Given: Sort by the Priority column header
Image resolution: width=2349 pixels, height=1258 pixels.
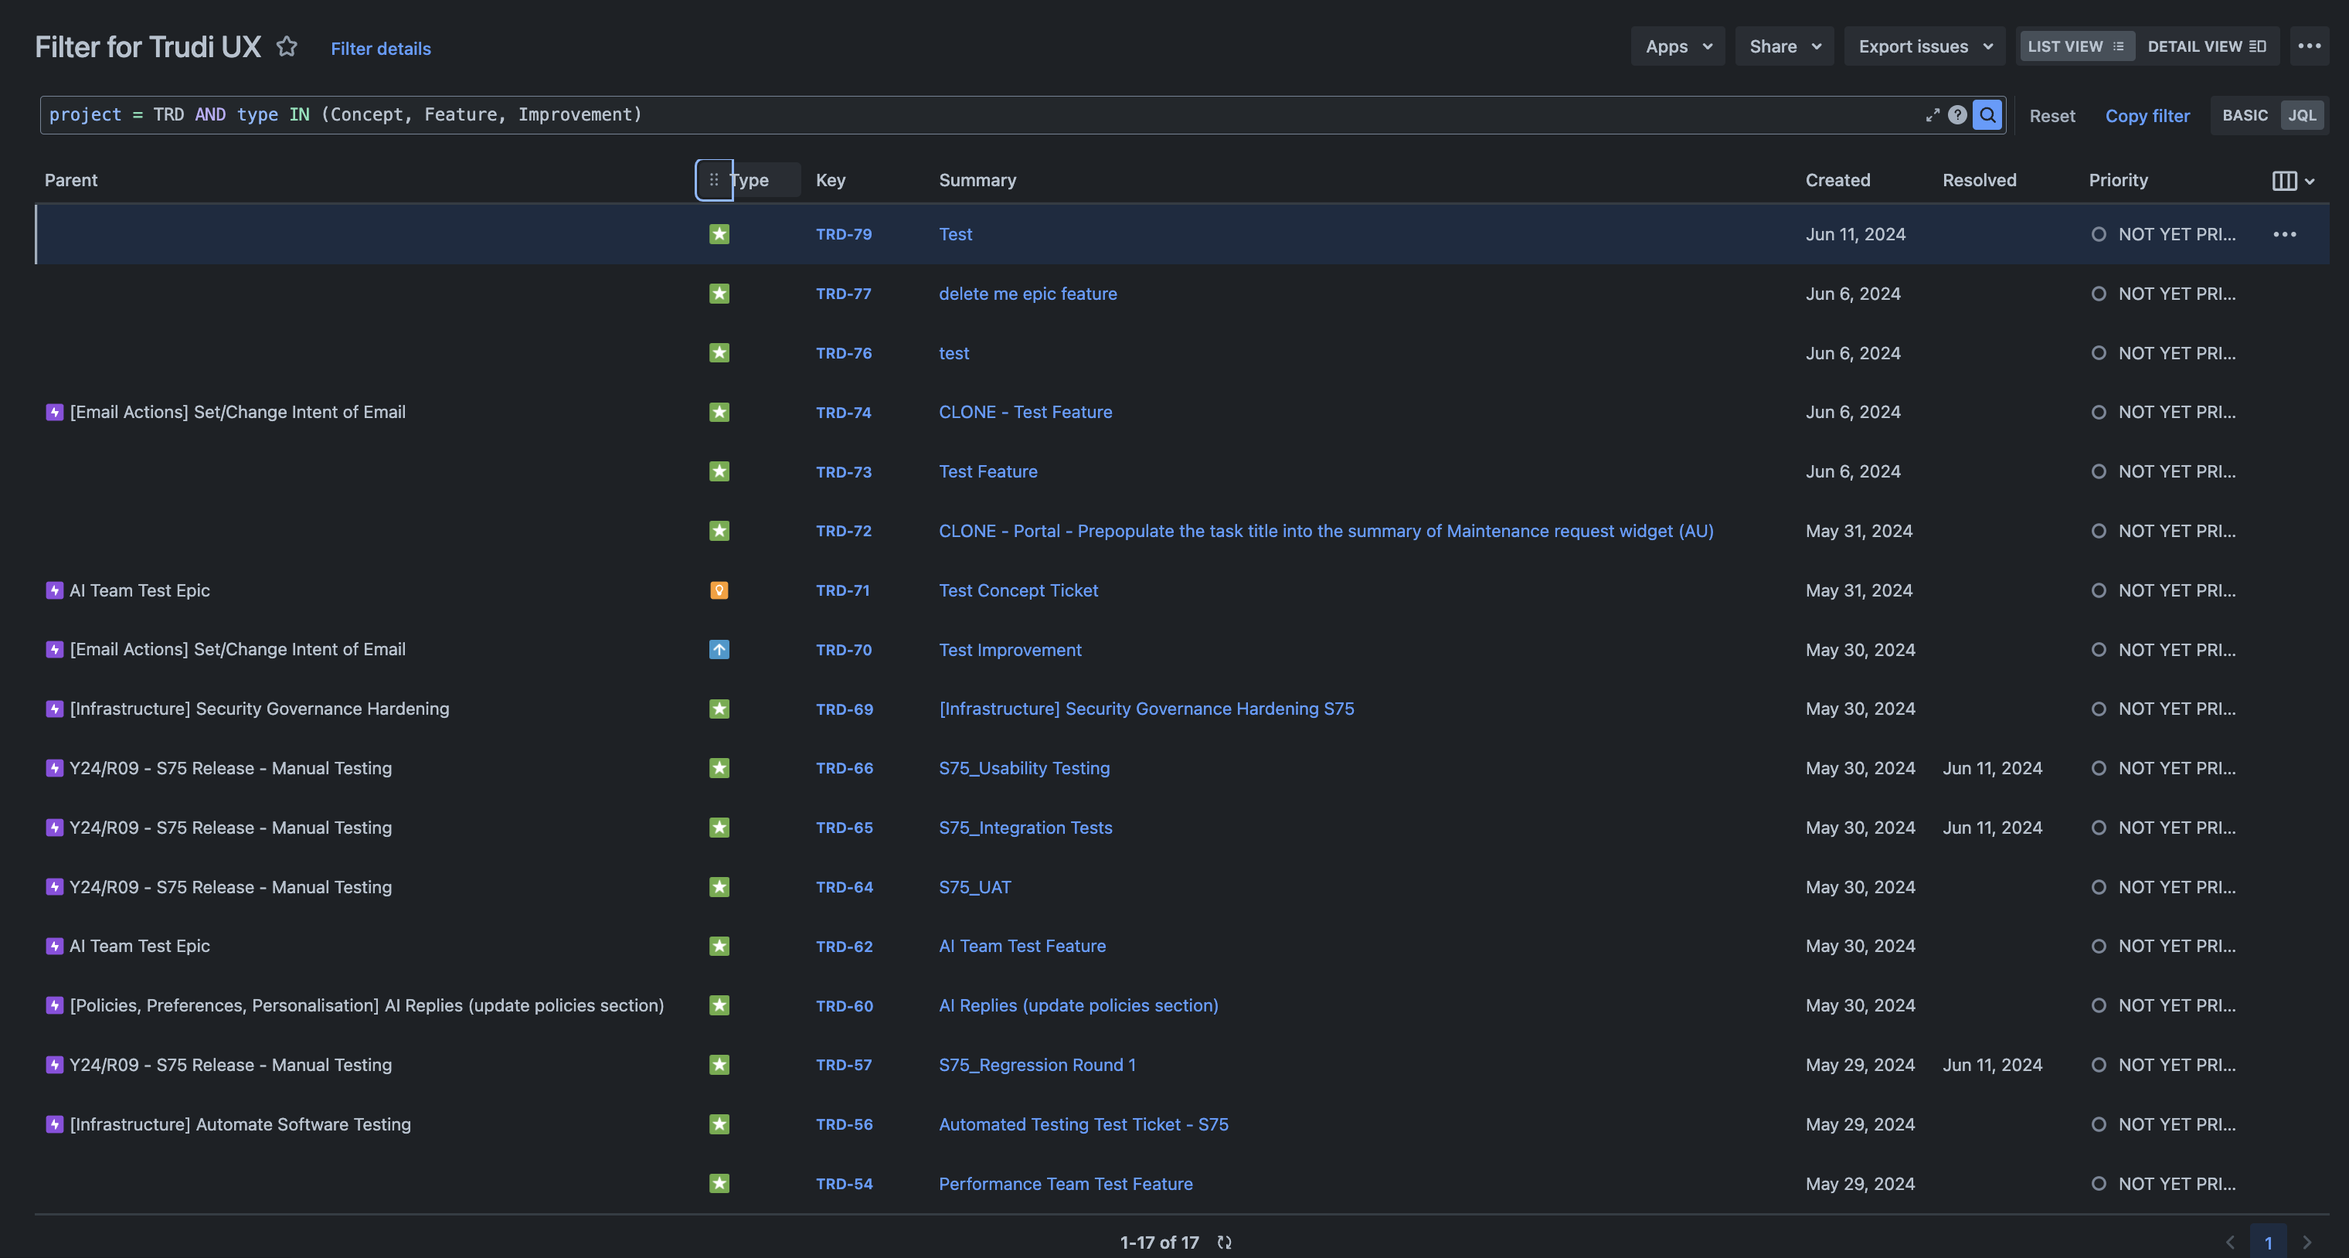Looking at the screenshot, I should tap(2118, 181).
